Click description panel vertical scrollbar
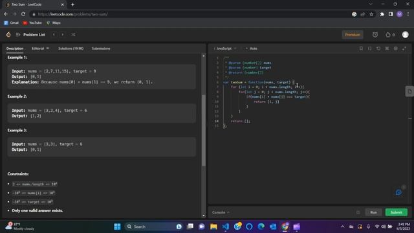 (204, 130)
